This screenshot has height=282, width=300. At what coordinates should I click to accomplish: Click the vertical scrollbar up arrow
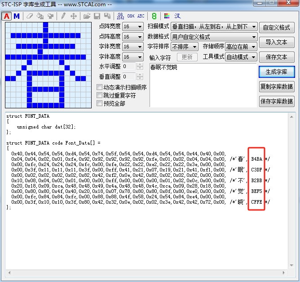click(291, 117)
